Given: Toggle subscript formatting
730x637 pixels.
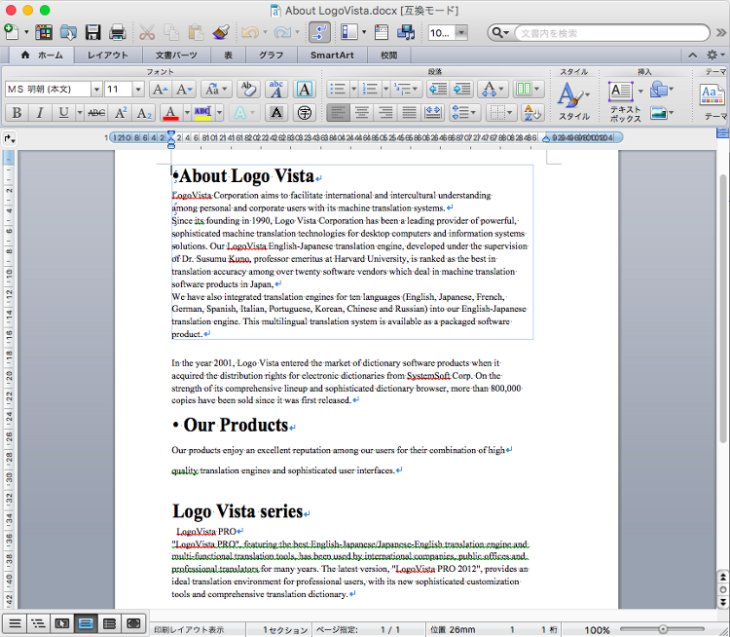Looking at the screenshot, I should [144, 113].
